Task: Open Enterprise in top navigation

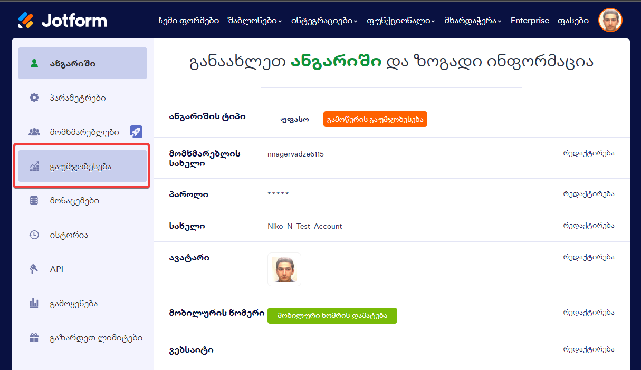Action: coord(530,21)
